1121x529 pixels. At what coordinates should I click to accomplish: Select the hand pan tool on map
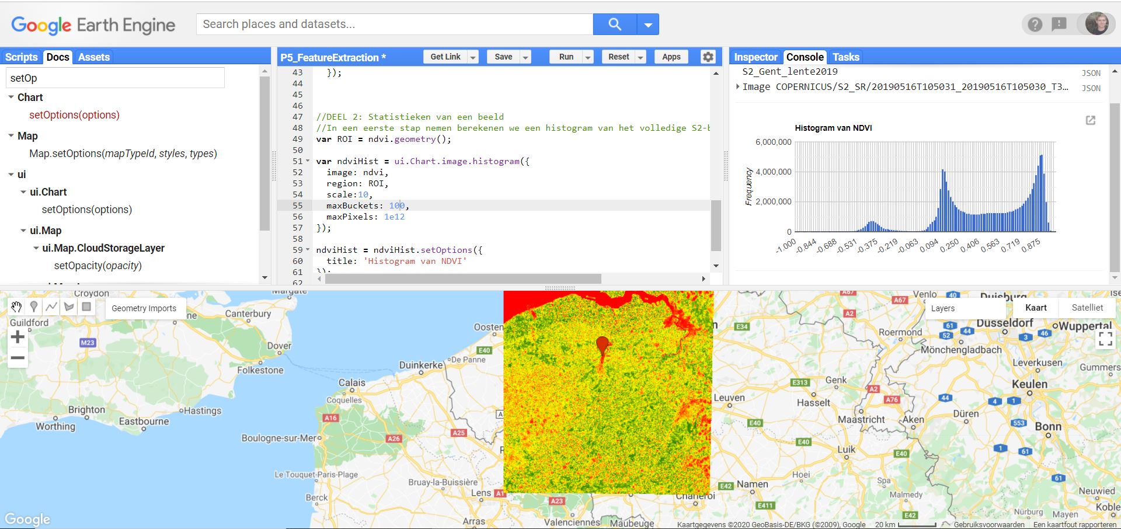tap(16, 307)
